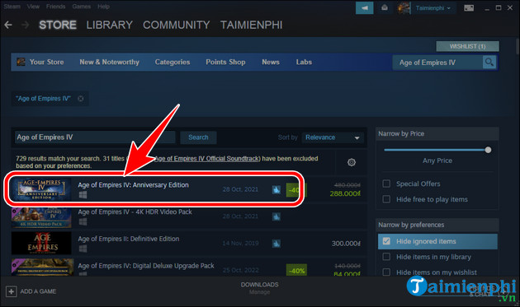Click the 300.000₫ price

point(346,244)
